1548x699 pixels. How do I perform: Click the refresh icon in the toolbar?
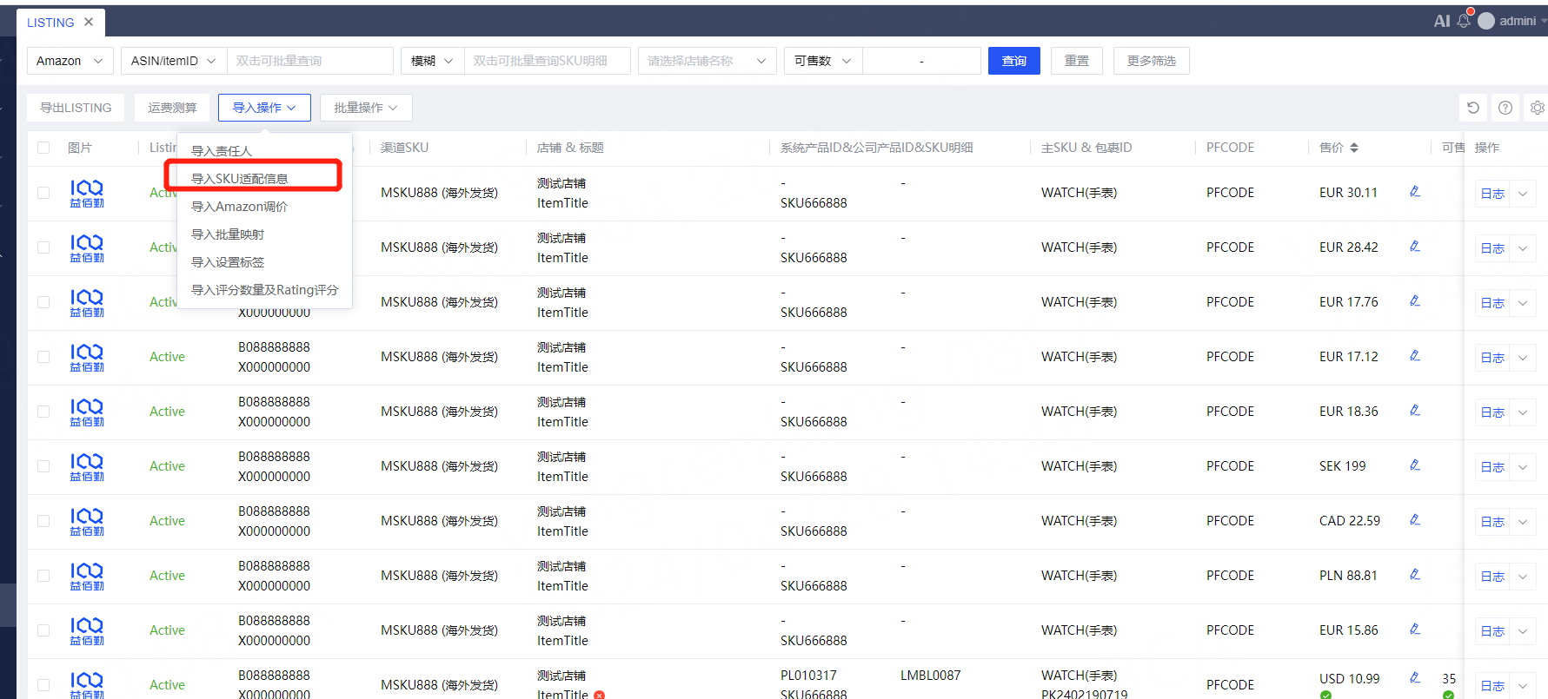click(x=1472, y=108)
